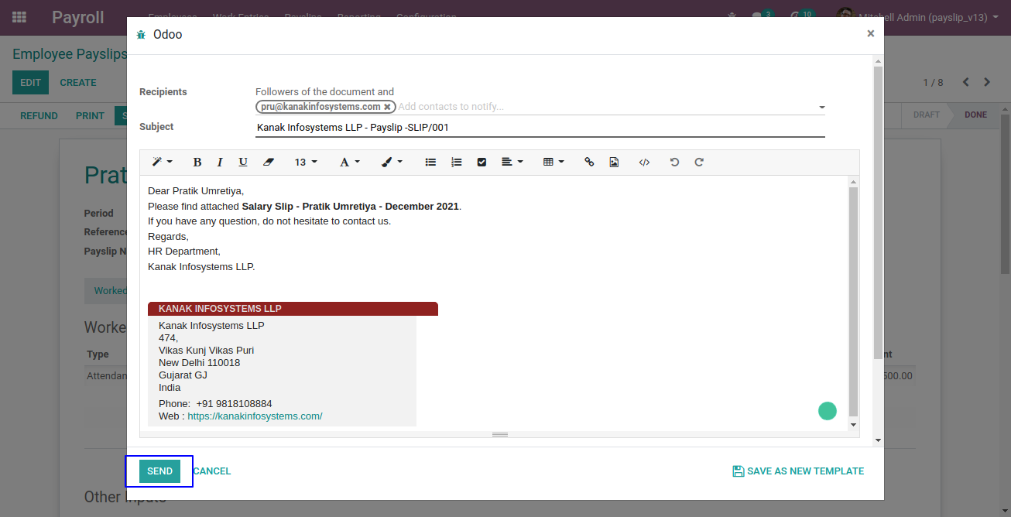Click the DONE status stage
1011x517 pixels.
(x=975, y=115)
